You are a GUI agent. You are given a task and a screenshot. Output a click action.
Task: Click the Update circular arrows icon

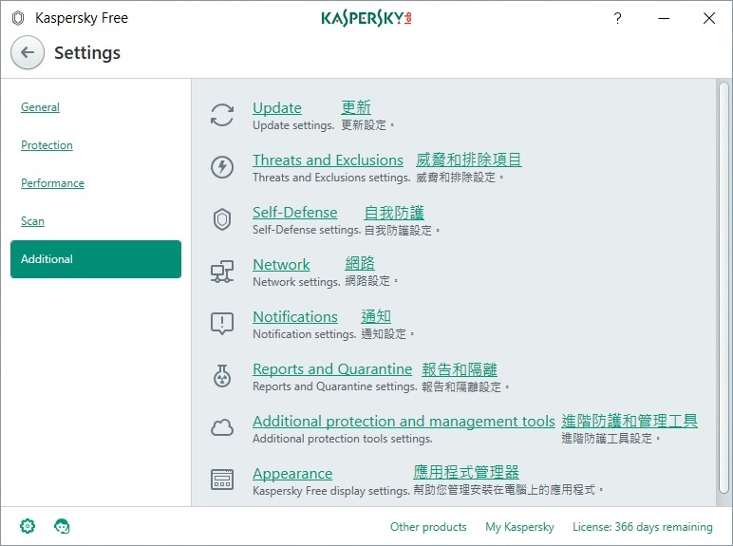click(x=222, y=115)
